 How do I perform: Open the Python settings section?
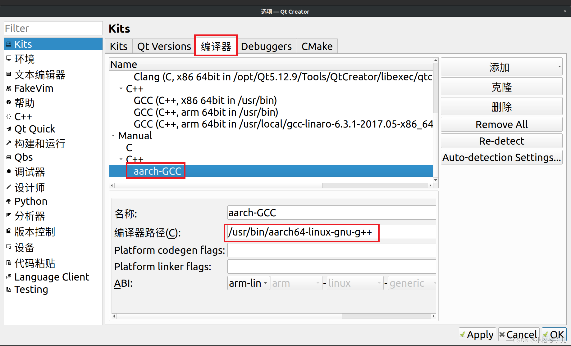pos(31,201)
